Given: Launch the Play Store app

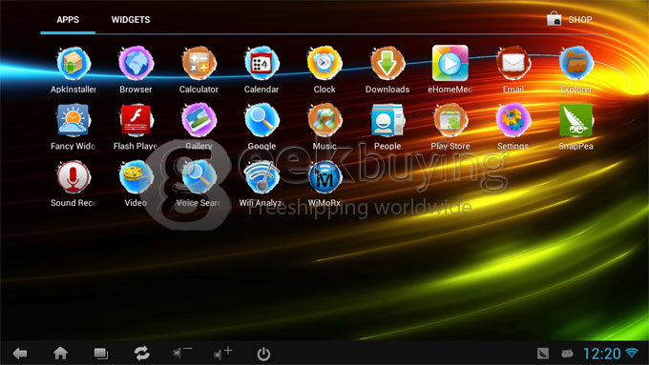Looking at the screenshot, I should [450, 128].
